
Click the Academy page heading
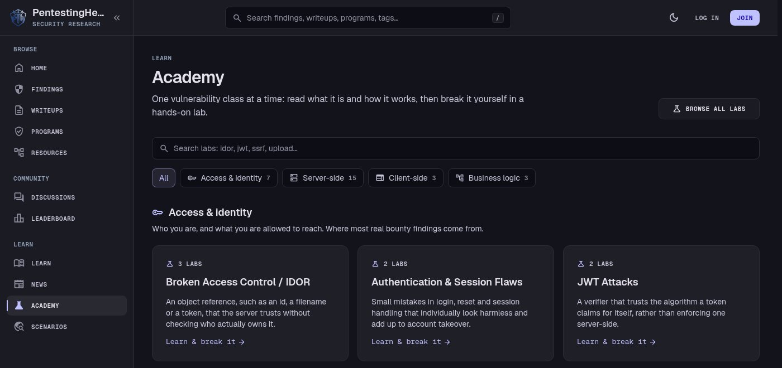pos(188,77)
